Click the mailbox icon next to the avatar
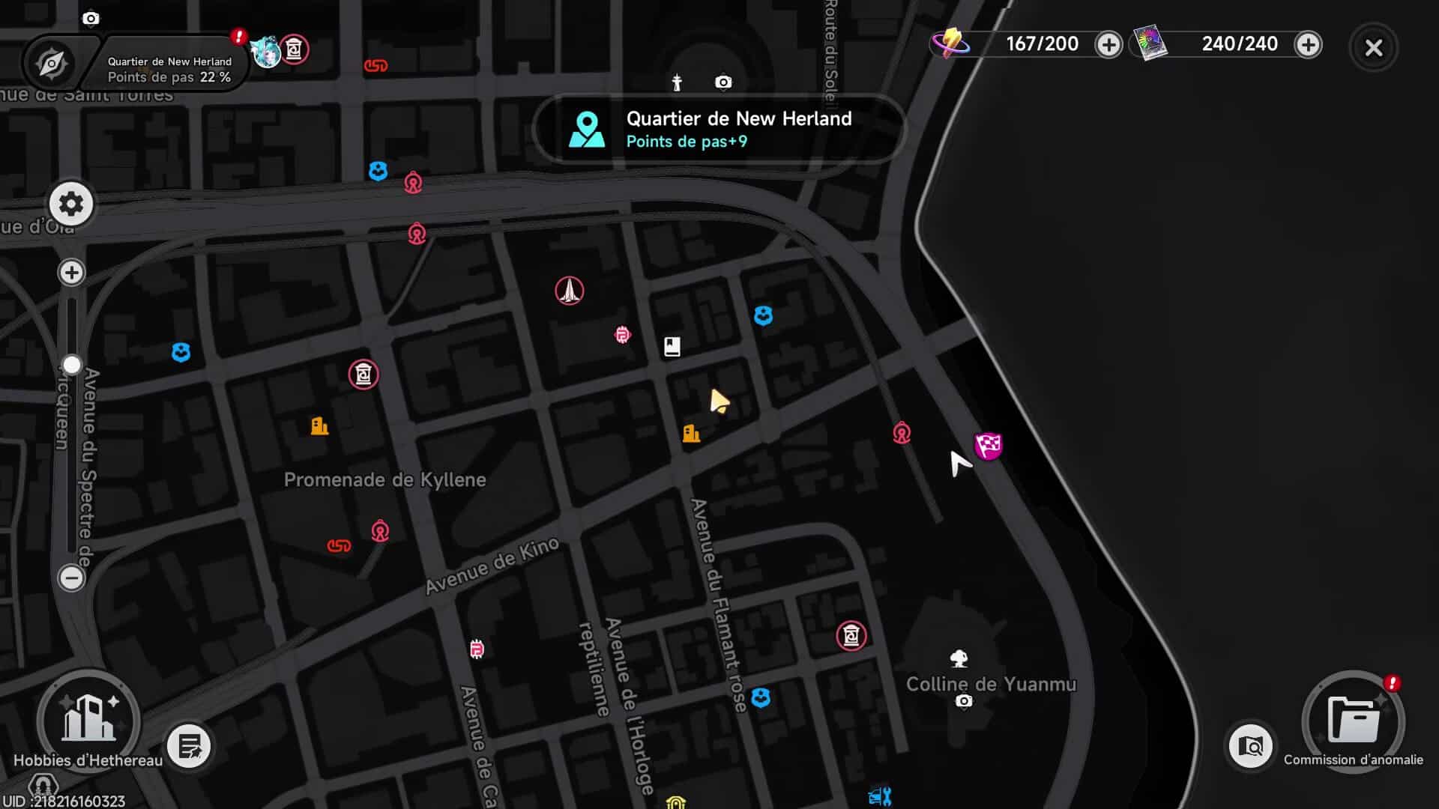The image size is (1439, 809). coord(295,50)
